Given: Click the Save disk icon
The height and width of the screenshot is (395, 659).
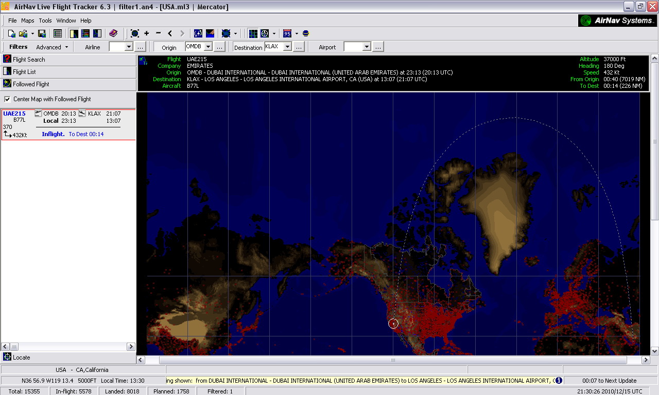Looking at the screenshot, I should (x=42, y=33).
